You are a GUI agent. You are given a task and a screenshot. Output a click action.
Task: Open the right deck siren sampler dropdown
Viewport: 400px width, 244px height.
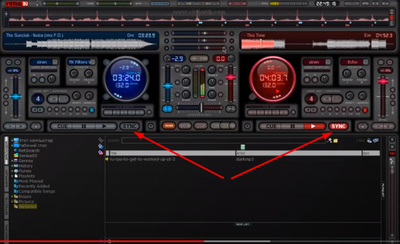point(328,62)
